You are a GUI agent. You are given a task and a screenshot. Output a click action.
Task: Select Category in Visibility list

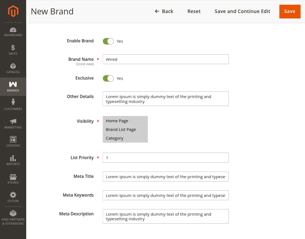point(125,138)
